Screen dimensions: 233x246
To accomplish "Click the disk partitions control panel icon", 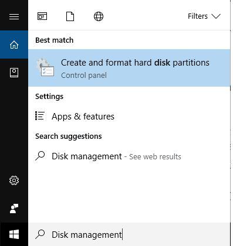I will (x=45, y=67).
